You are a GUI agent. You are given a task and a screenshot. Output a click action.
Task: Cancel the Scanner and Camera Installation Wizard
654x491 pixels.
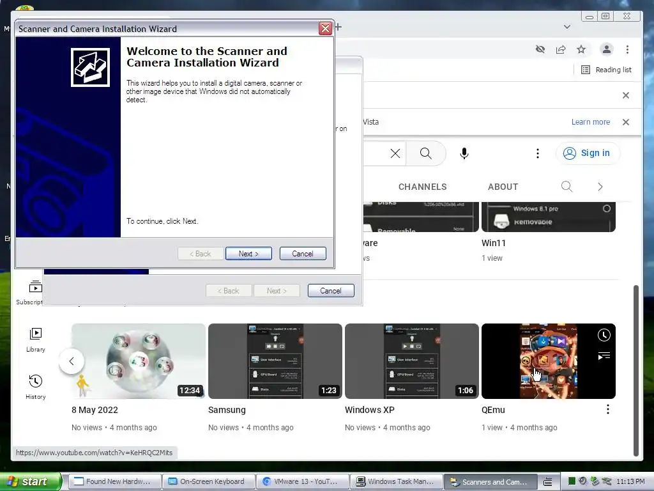[x=303, y=253]
